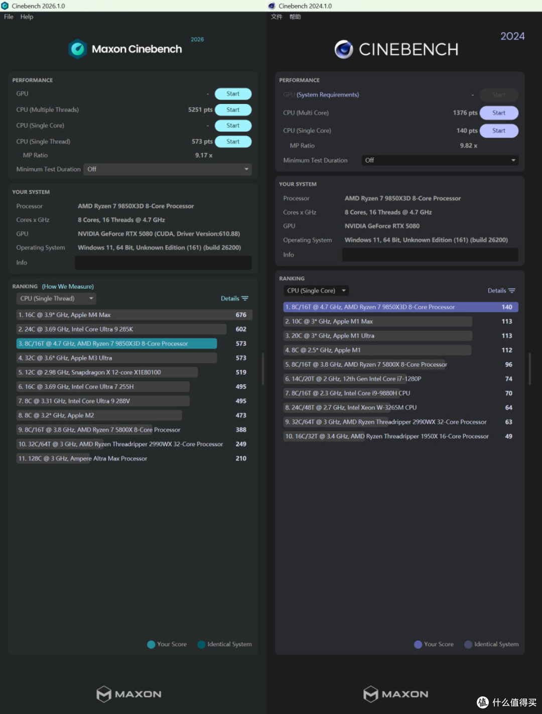Select the Ryzen 7 9850X3D row scoring 140

coord(401,307)
